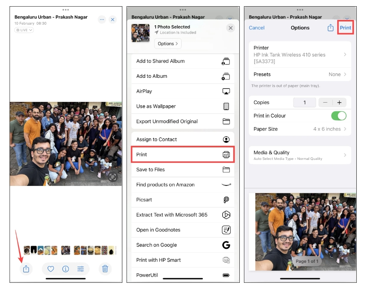Open the edit adjustments sliders icon
Viewport: 380px width, 289px height.
pyautogui.click(x=81, y=269)
